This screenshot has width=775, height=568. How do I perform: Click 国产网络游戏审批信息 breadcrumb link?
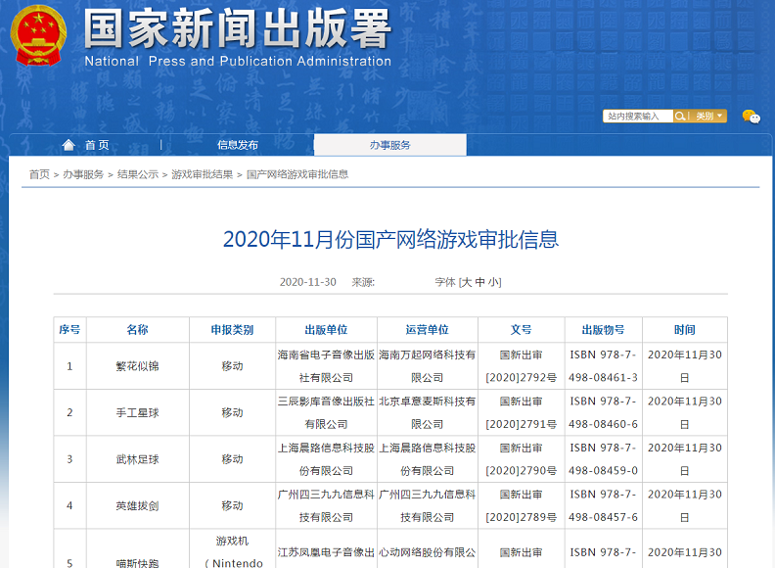click(297, 174)
